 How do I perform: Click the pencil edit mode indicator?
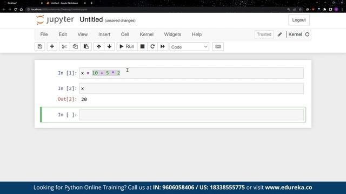click(x=280, y=34)
